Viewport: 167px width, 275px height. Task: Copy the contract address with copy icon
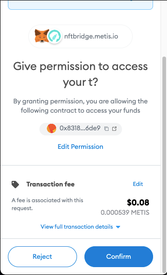tap(106, 129)
